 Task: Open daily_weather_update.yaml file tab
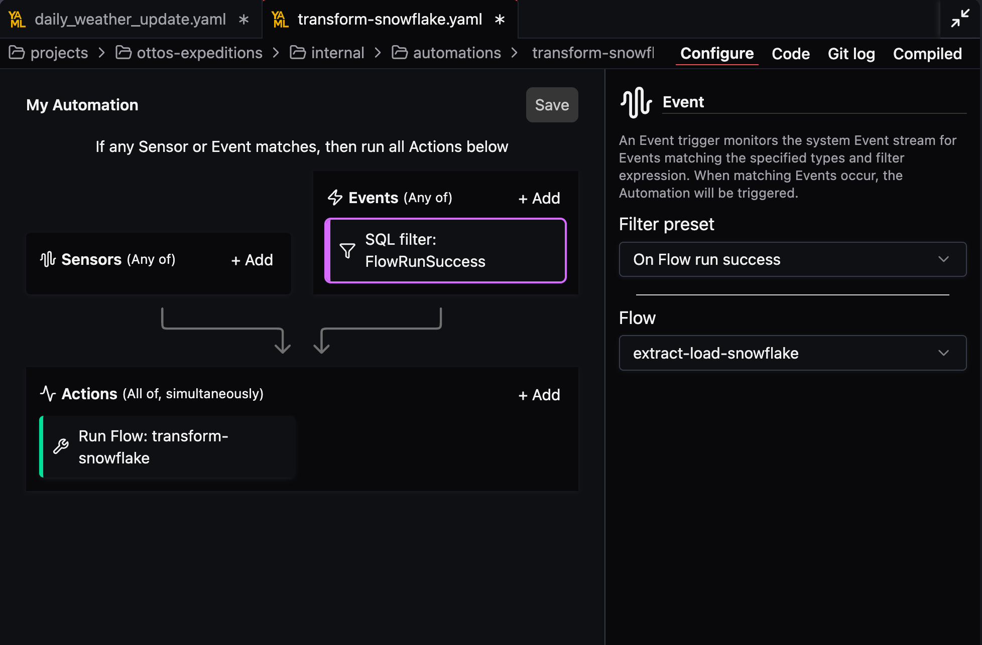(x=130, y=20)
